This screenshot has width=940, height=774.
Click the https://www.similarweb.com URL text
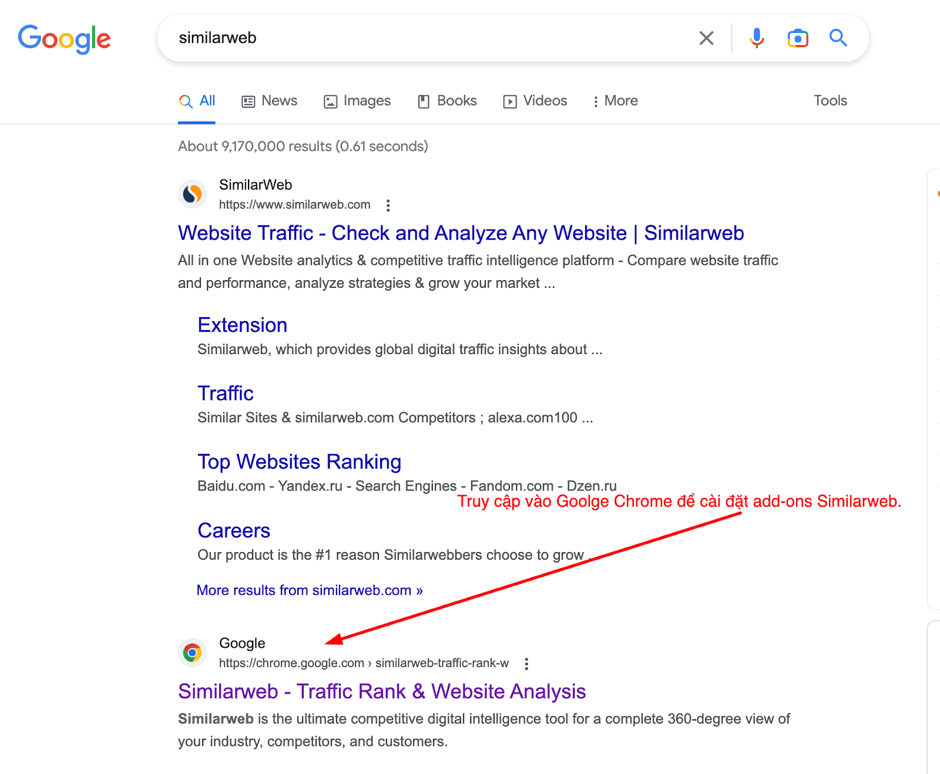[295, 204]
